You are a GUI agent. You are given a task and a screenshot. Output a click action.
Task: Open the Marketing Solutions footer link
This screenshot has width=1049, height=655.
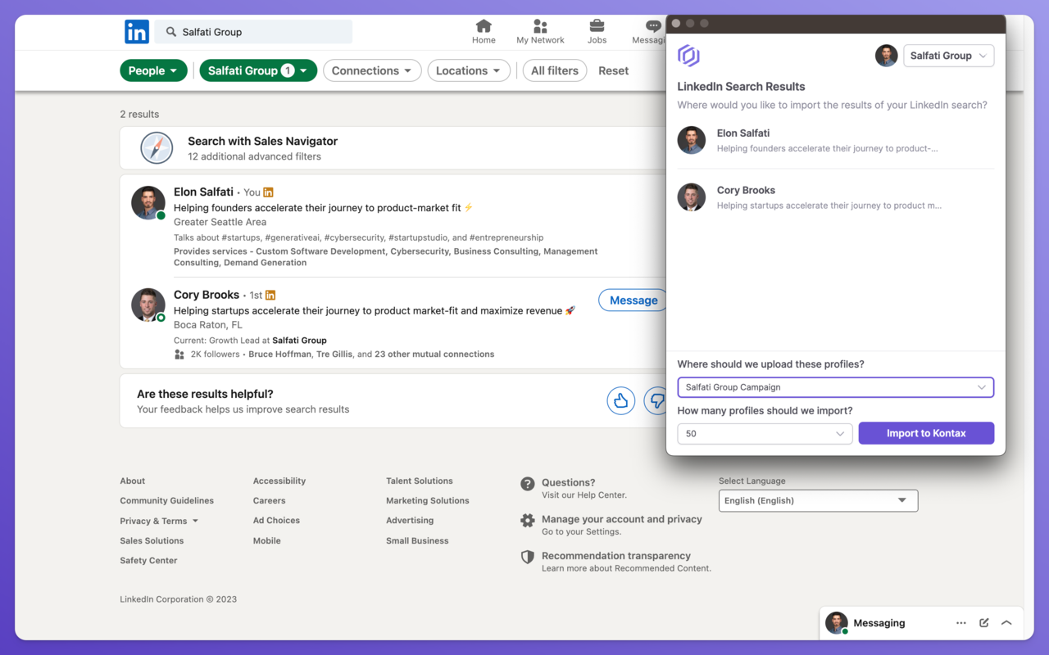[x=428, y=500]
